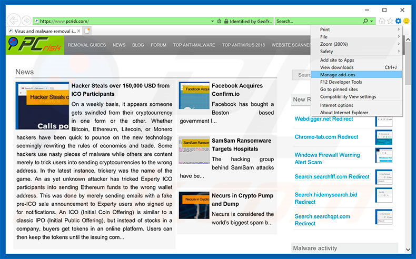Click the page scrollbar down arrow
This screenshot has width=416, height=259.
click(x=408, y=250)
